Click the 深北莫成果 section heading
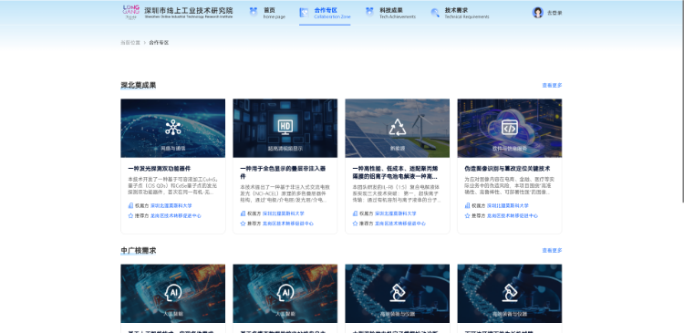The height and width of the screenshot is (333, 684). (x=139, y=85)
